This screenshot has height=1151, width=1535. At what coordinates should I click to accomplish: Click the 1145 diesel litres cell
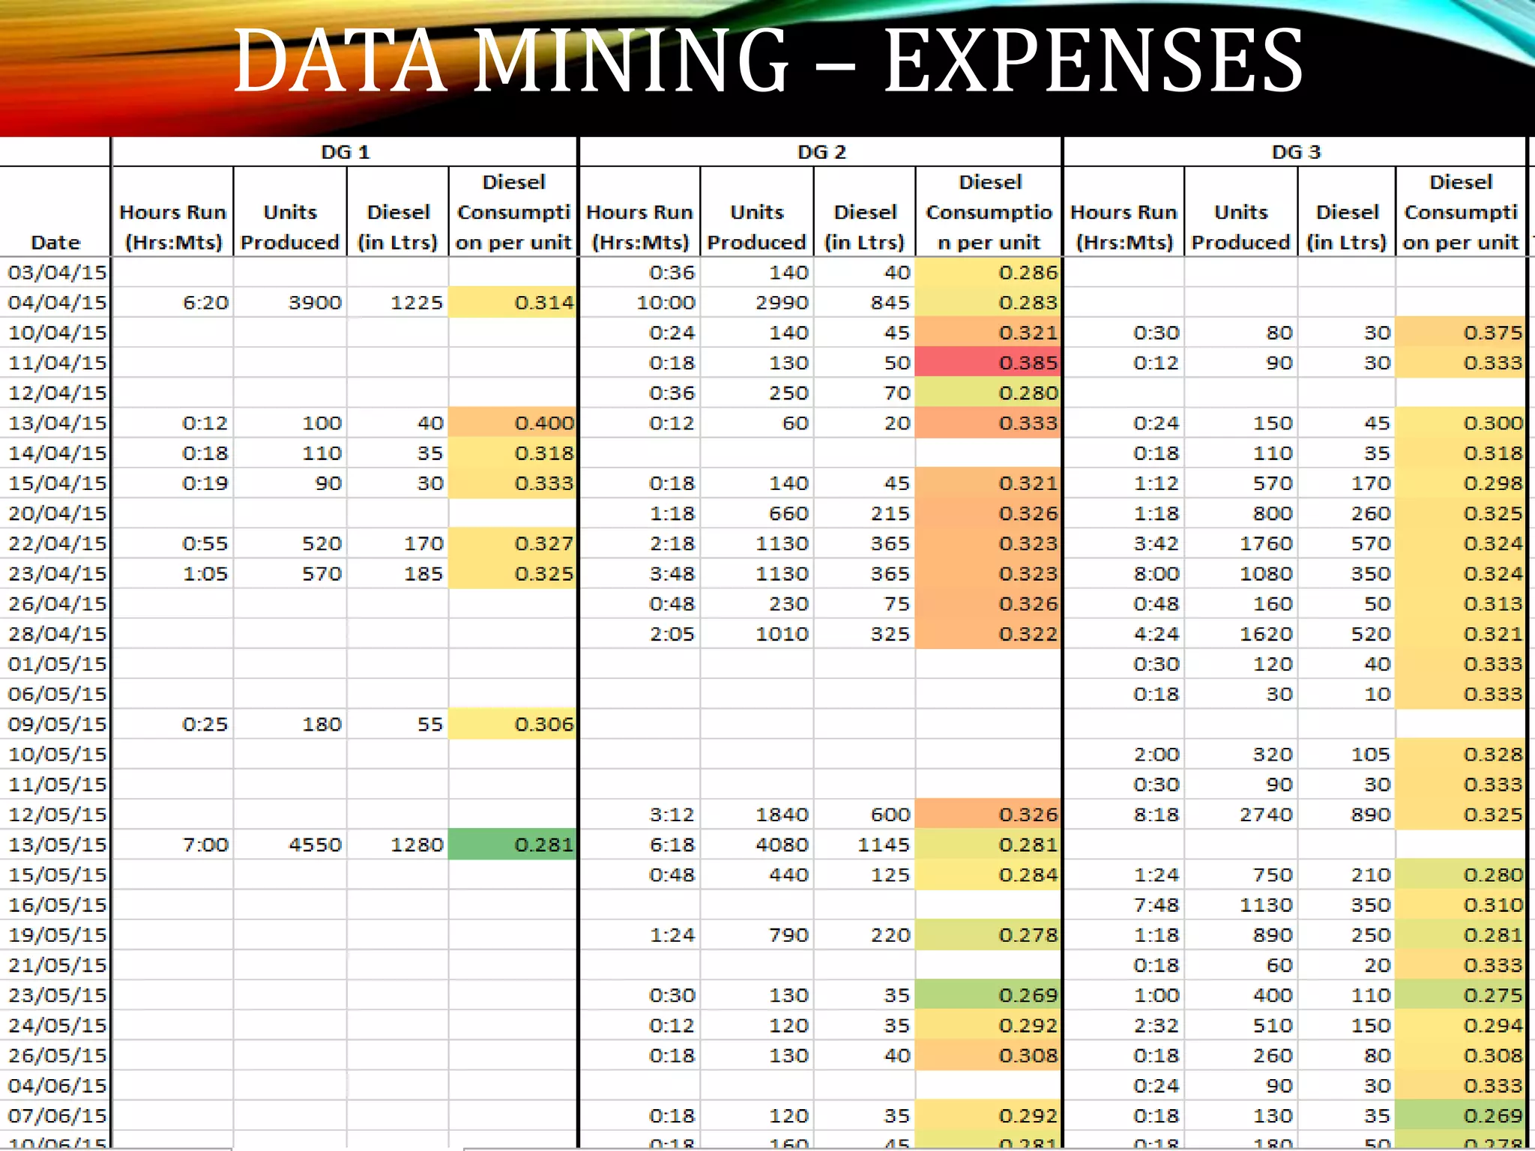click(883, 845)
